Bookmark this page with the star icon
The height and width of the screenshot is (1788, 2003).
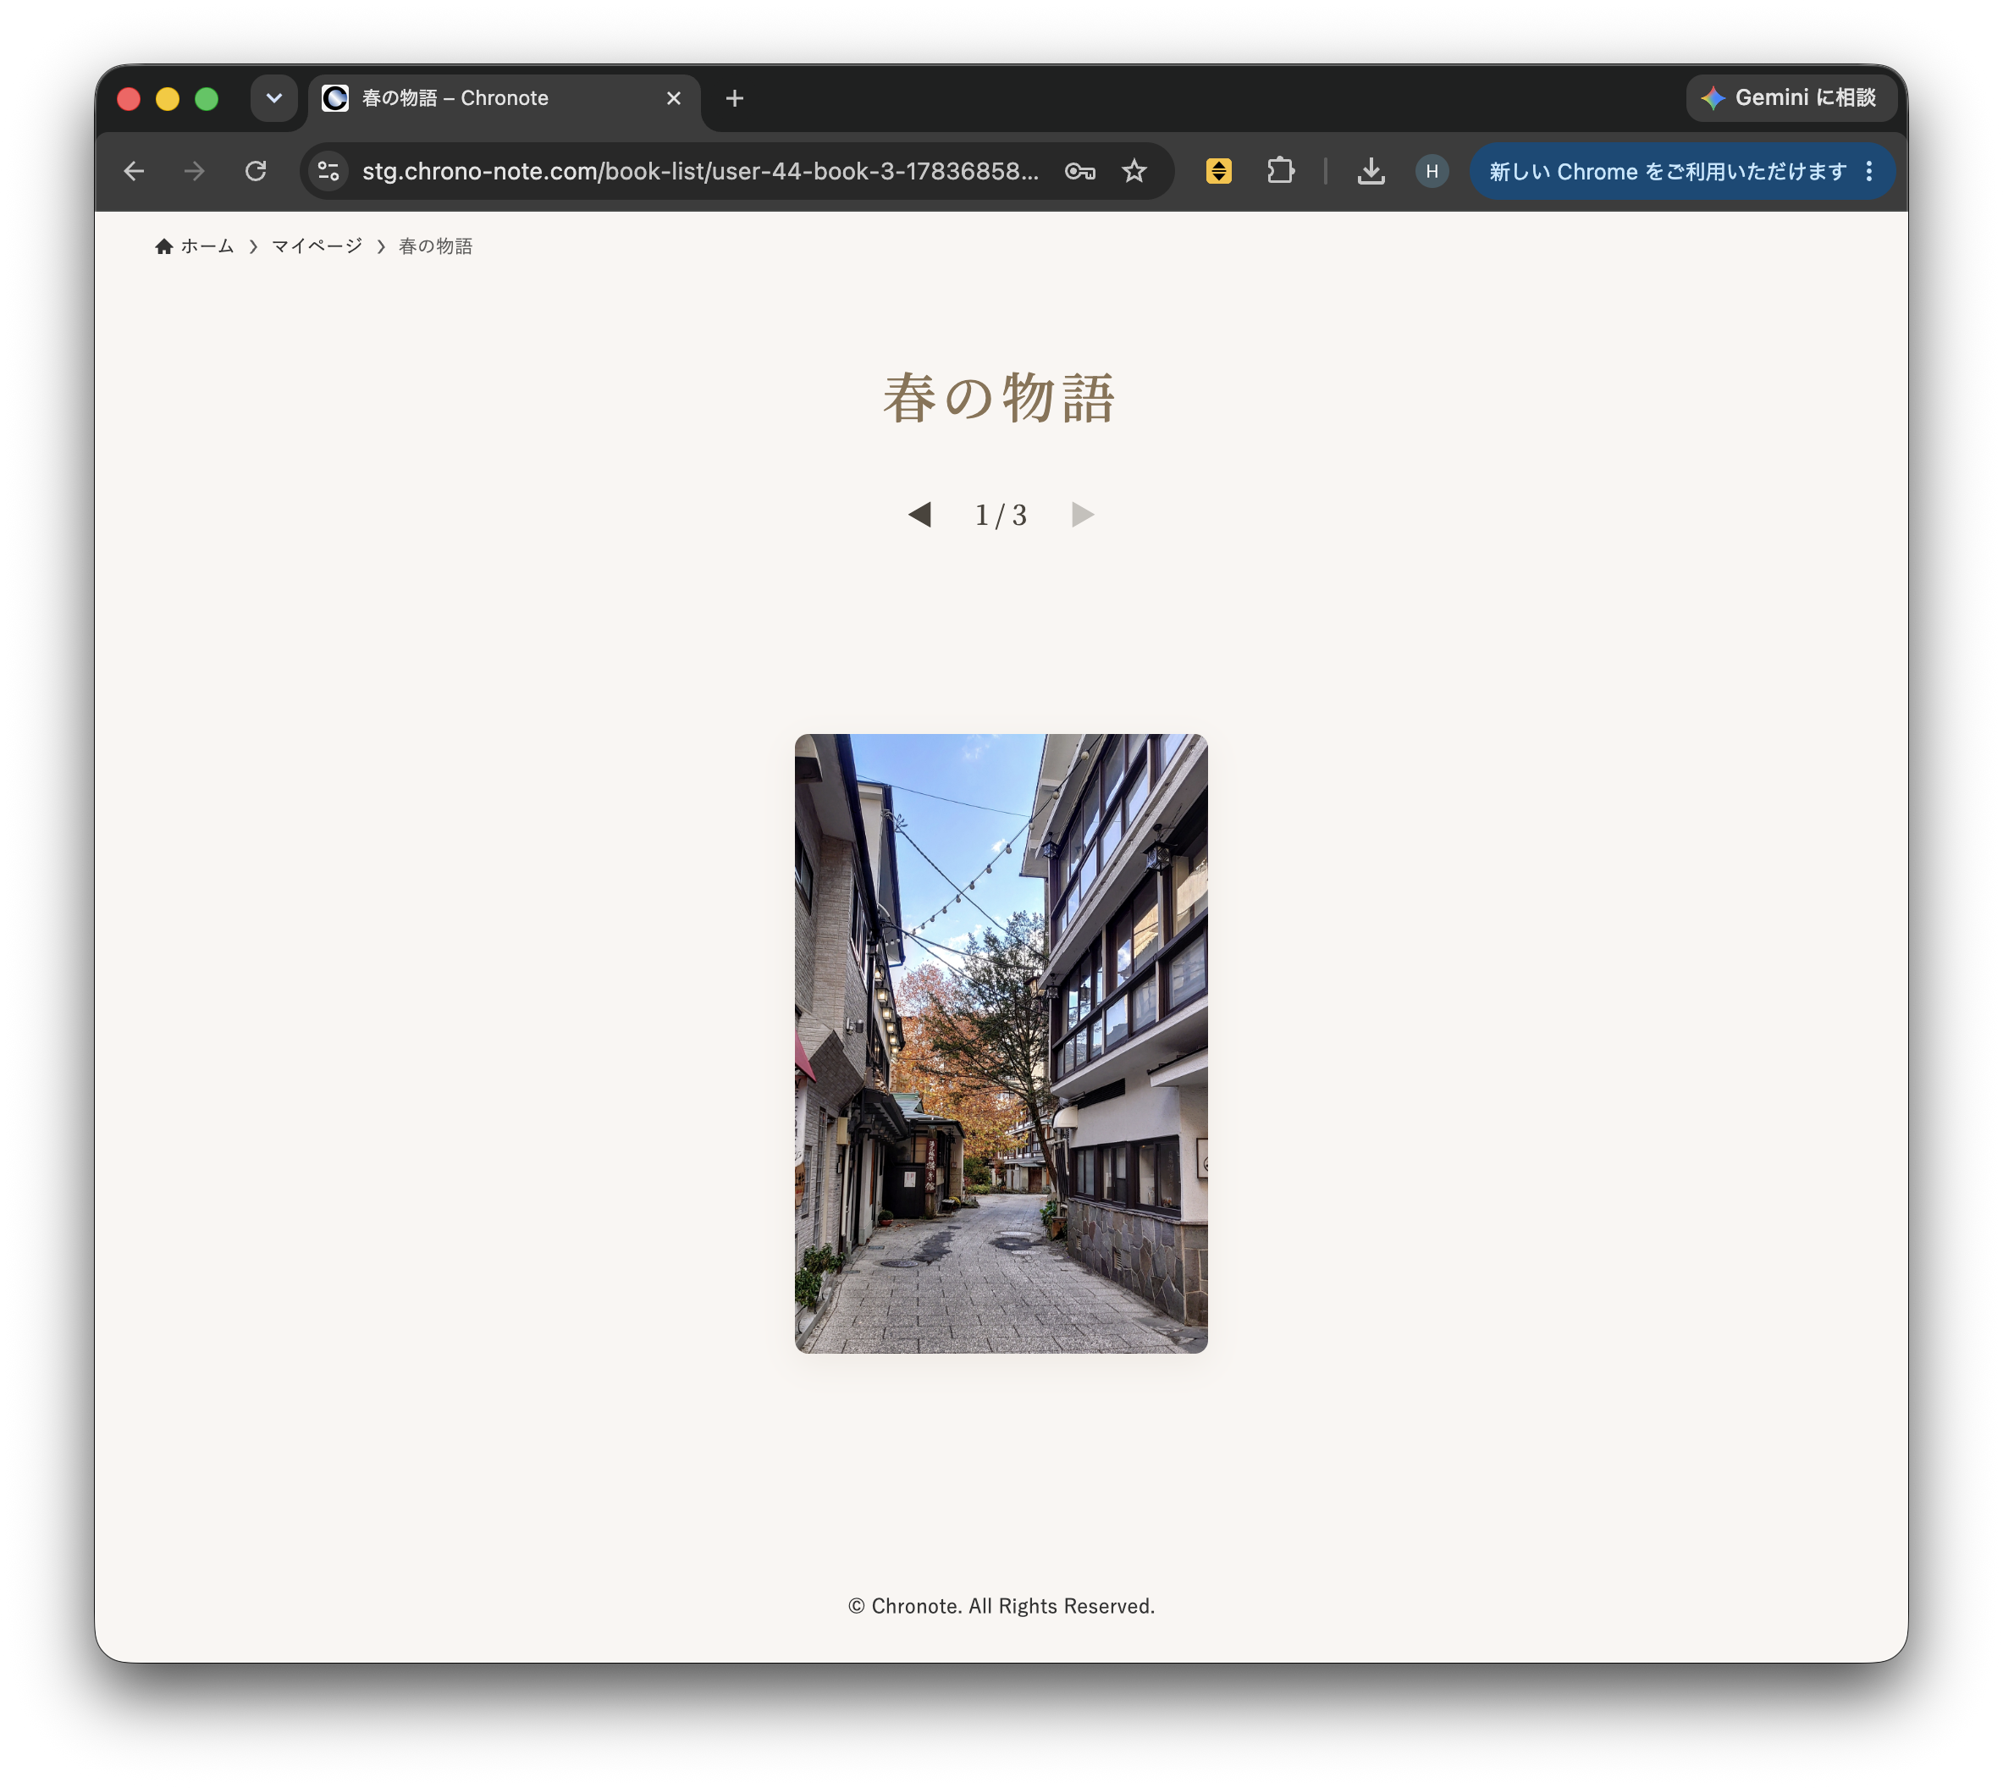click(1134, 171)
